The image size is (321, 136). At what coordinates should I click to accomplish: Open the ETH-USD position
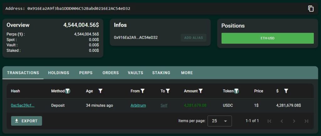coord(267,38)
